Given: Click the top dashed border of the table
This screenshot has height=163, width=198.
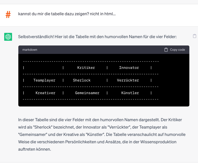Looking at the screenshot, I should 91,61.
